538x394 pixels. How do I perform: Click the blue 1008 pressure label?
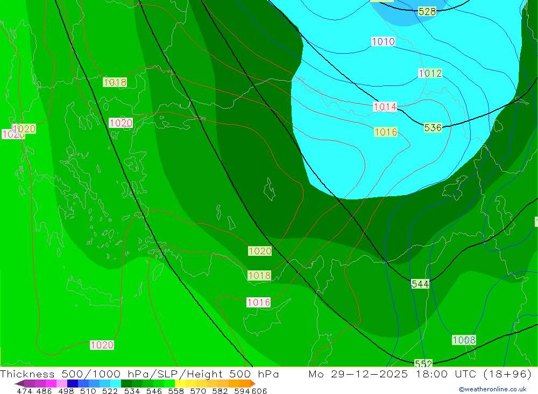click(464, 340)
